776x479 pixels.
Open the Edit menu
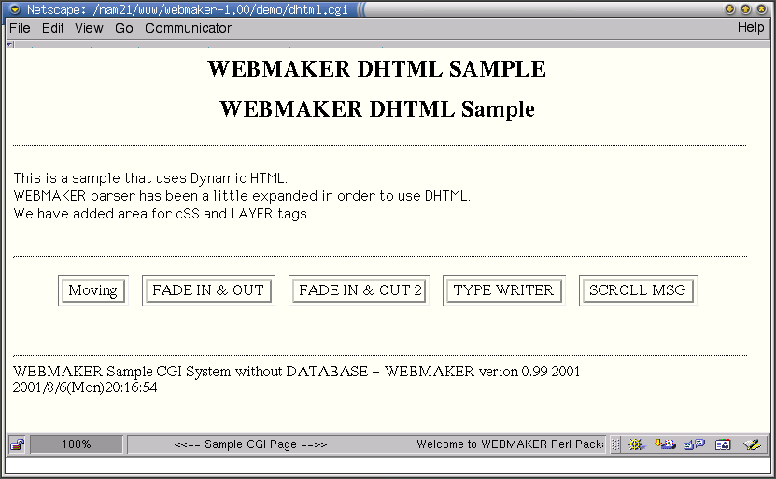pyautogui.click(x=53, y=28)
